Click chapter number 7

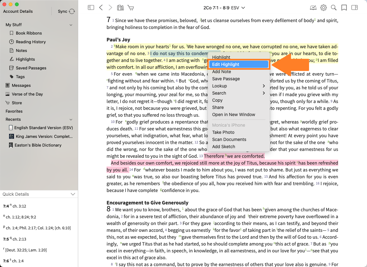point(108,19)
